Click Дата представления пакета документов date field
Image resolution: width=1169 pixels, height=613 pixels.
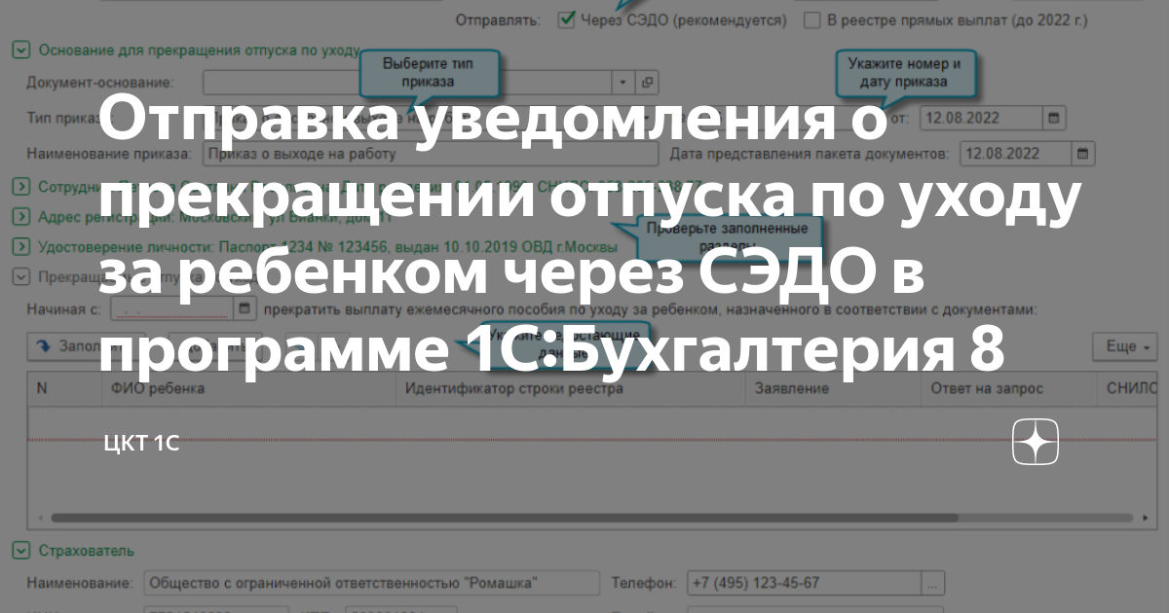click(1015, 154)
